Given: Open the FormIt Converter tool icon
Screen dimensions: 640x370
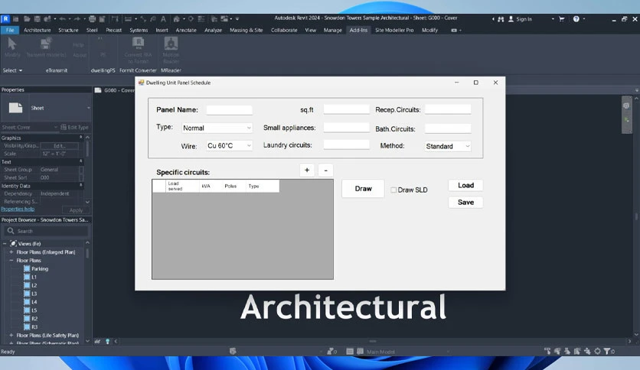Looking at the screenshot, I should [138, 44].
